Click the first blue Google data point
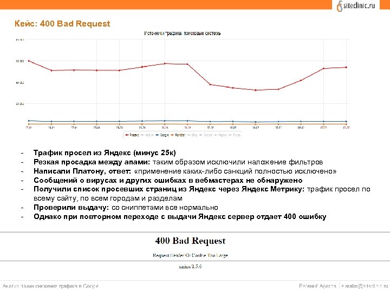This screenshot has height=292, width=390. tap(29, 121)
